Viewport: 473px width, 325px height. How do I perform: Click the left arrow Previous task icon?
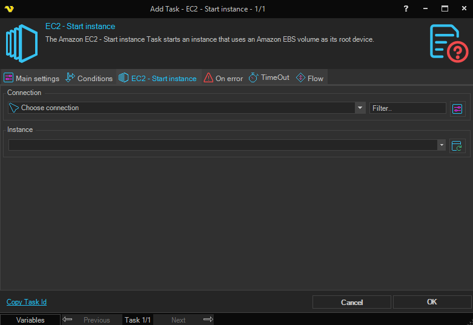[x=68, y=320]
